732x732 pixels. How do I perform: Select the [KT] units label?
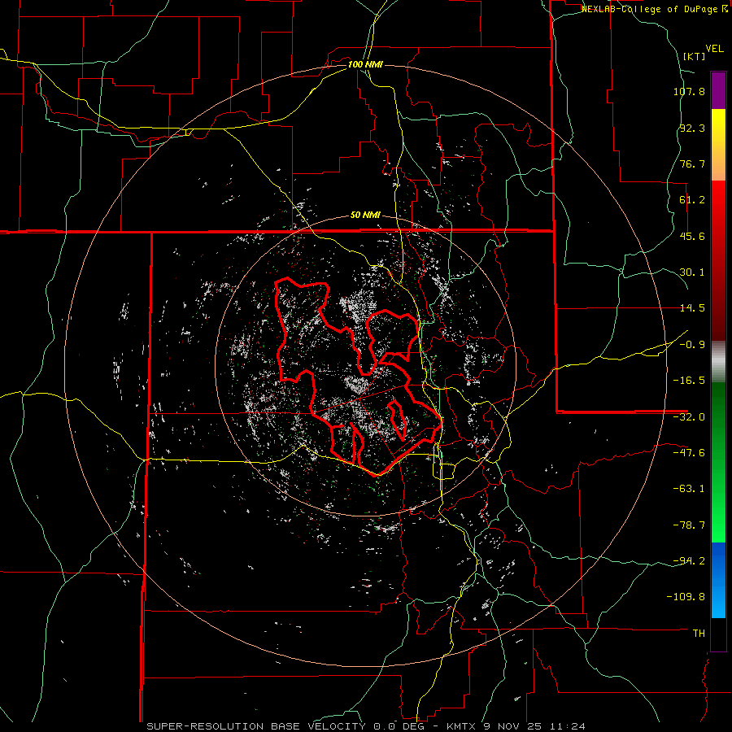tap(694, 56)
